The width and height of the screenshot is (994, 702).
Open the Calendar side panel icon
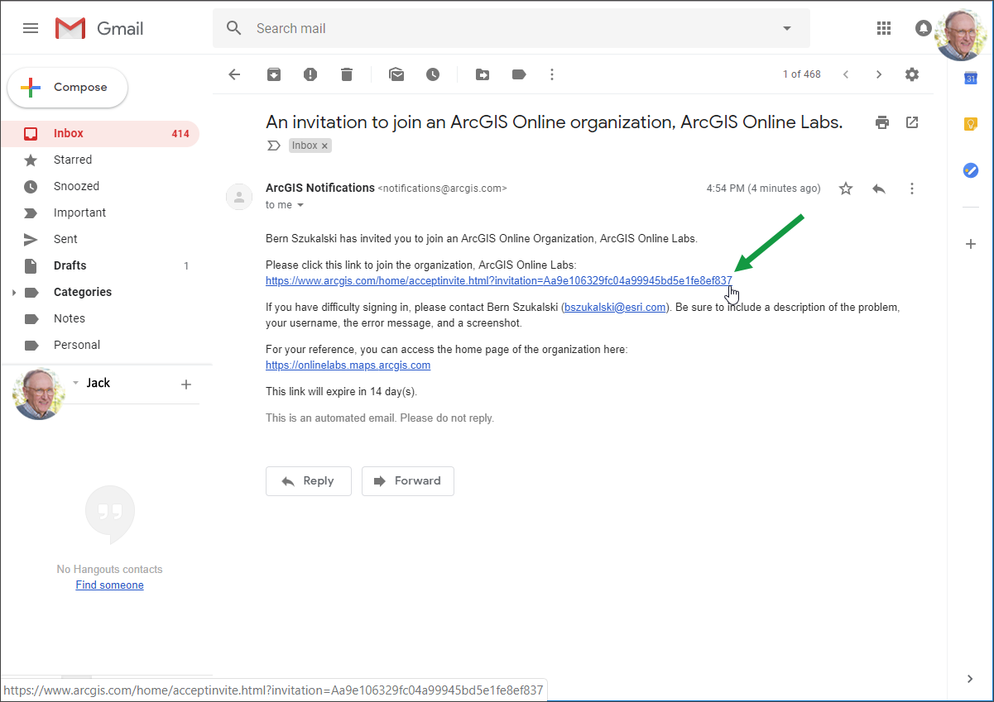(x=971, y=79)
